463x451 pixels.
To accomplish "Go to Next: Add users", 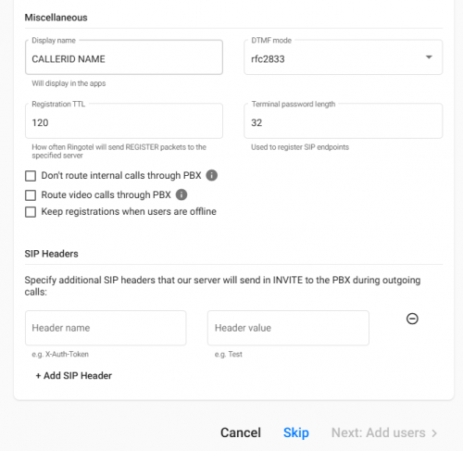I will click(384, 432).
